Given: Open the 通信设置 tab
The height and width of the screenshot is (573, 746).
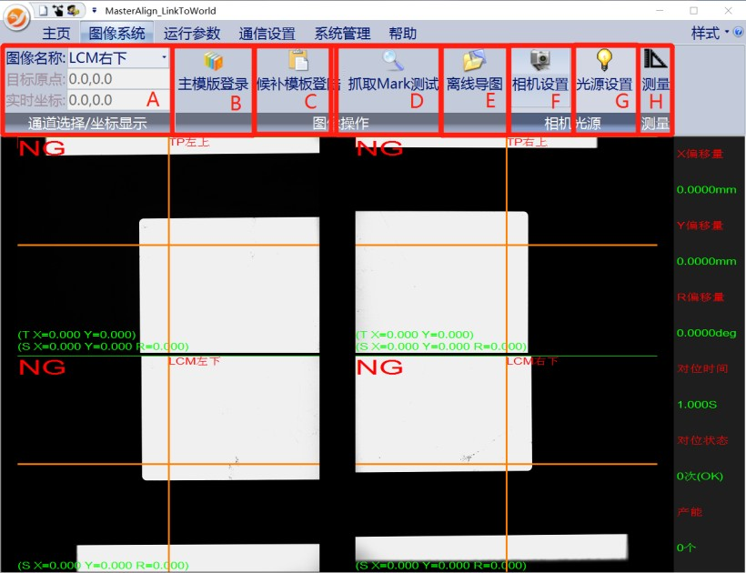Looking at the screenshot, I should click(267, 34).
